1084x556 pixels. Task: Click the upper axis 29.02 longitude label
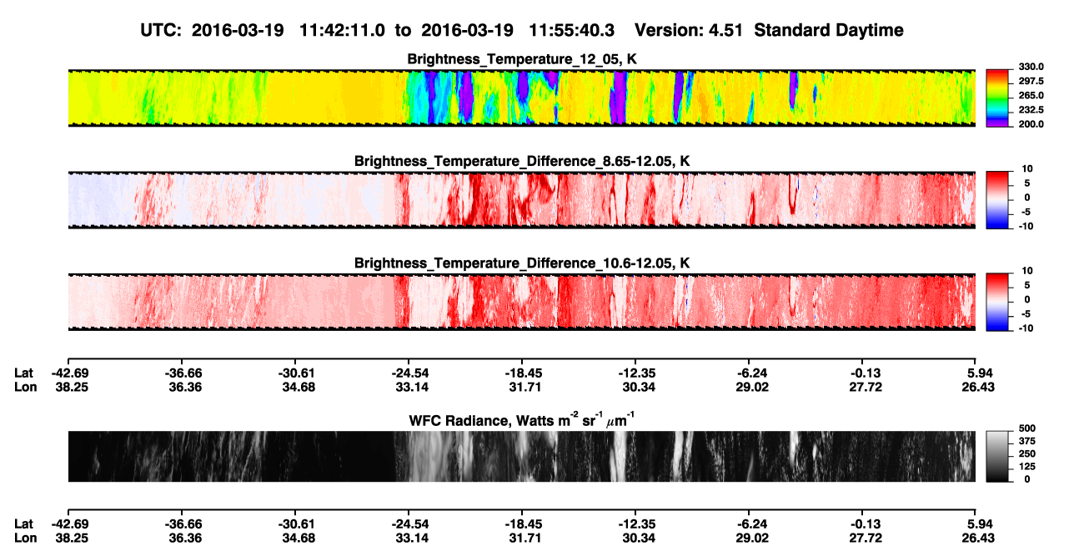[x=749, y=387]
